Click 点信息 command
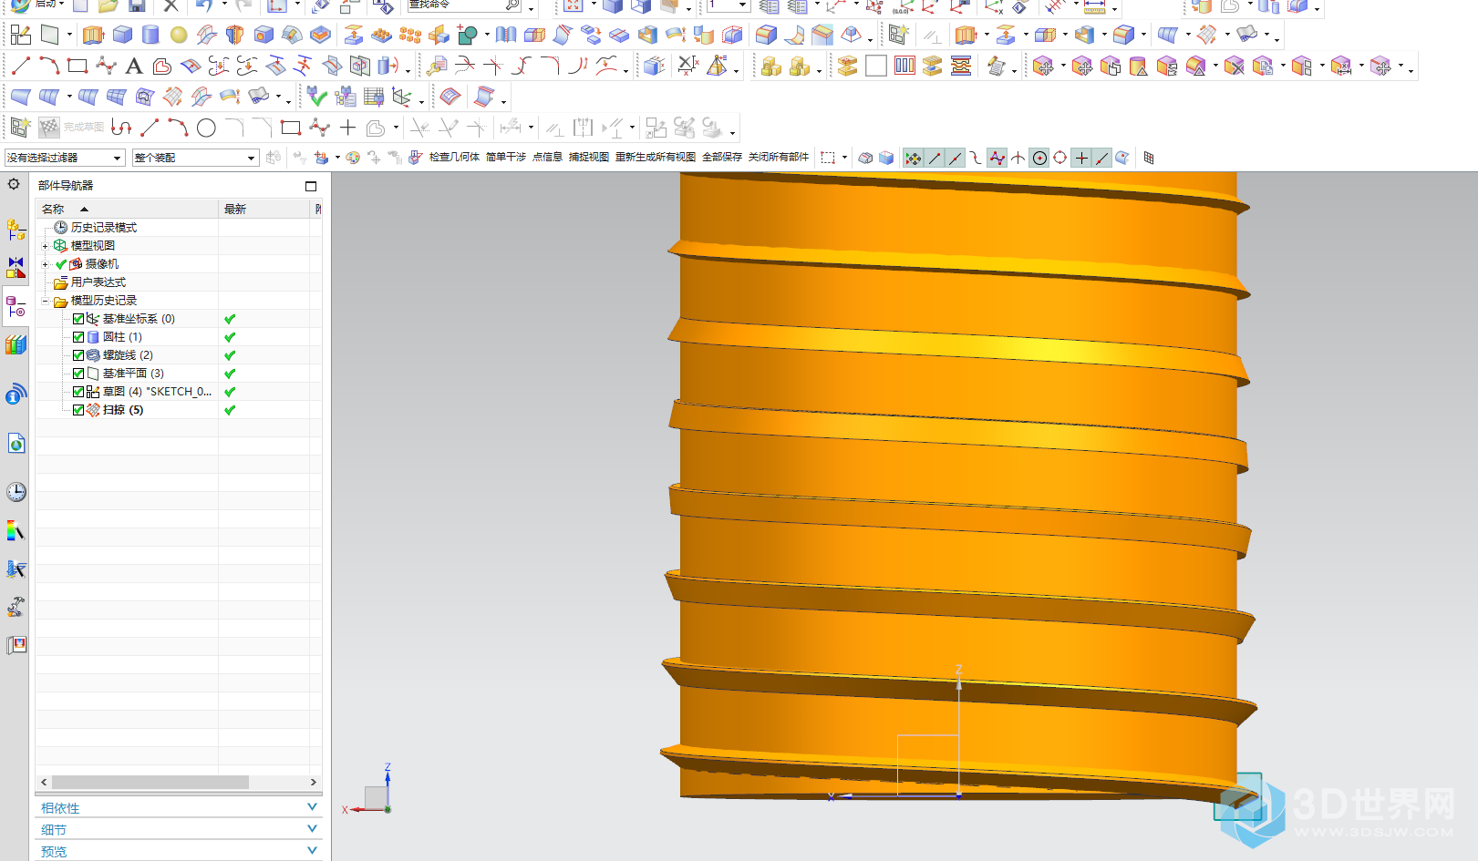Screen dimensions: 1478x861 [547, 157]
